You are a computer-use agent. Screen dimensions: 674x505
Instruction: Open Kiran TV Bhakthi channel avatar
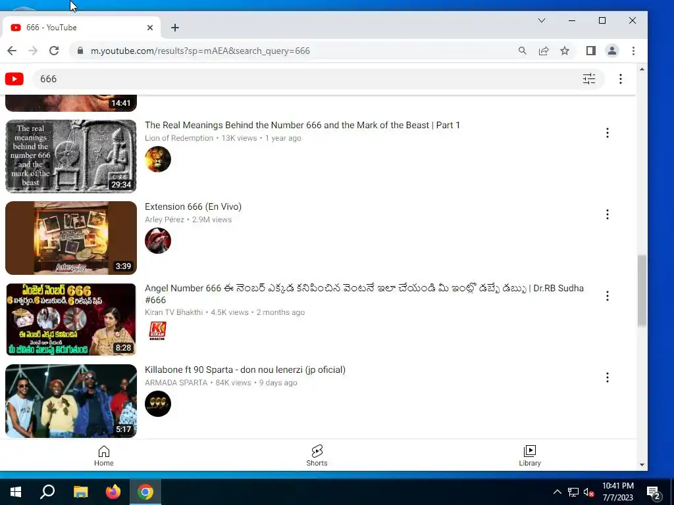point(158,331)
